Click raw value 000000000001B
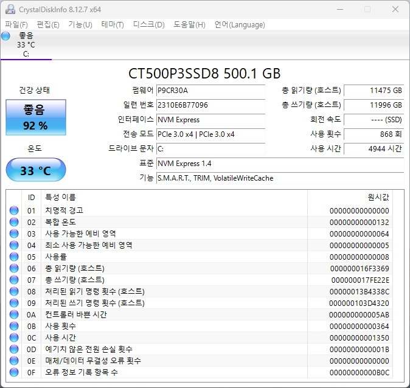 tap(360, 349)
